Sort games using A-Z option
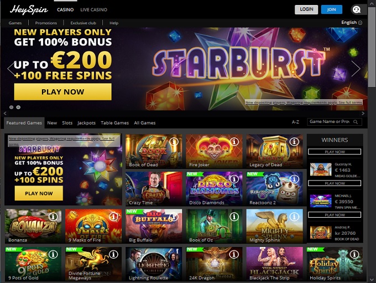The width and height of the screenshot is (376, 283). [295, 122]
